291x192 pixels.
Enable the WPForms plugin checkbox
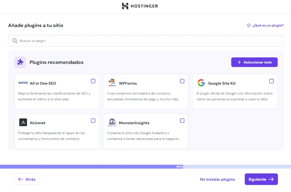(x=182, y=81)
